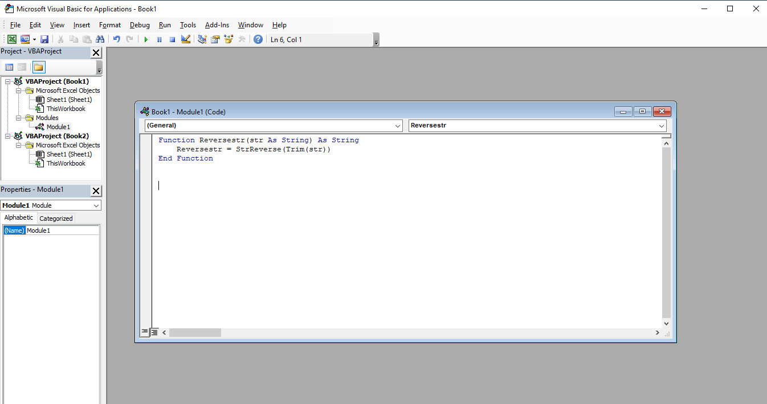Run the macro with green play icon

146,39
